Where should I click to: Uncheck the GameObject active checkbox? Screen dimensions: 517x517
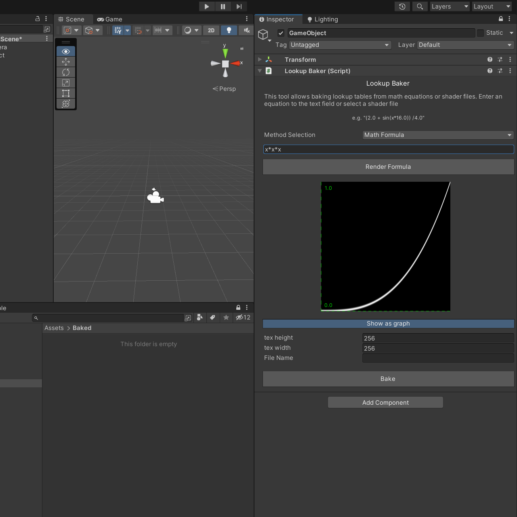coord(281,33)
